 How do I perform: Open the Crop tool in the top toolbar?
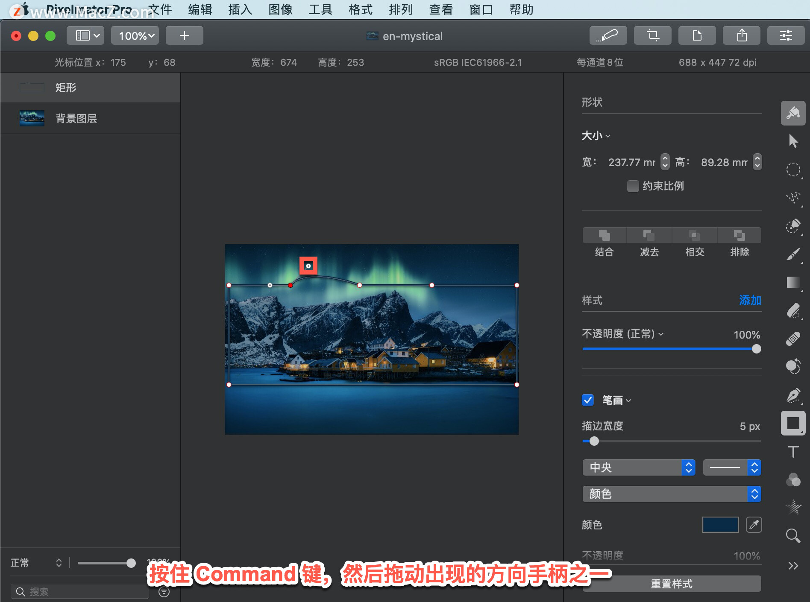tap(652, 35)
